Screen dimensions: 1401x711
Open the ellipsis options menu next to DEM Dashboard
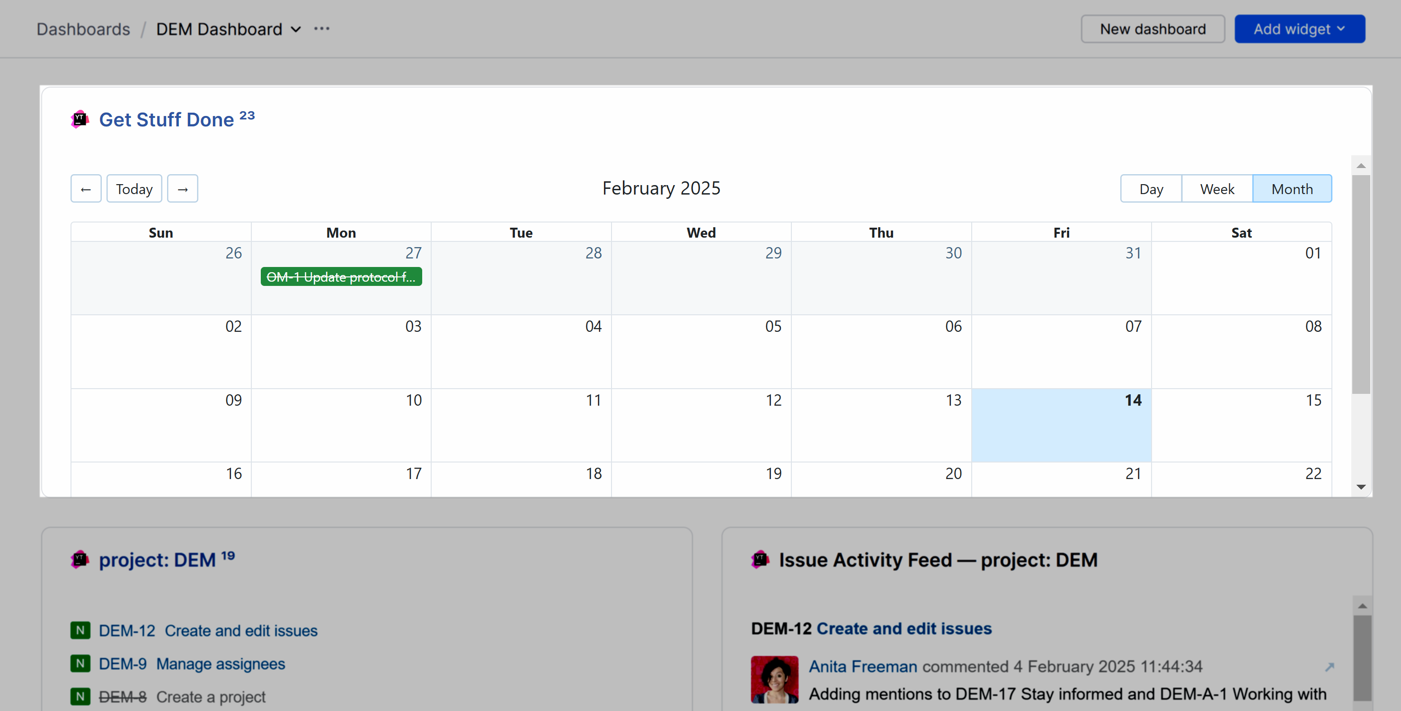pyautogui.click(x=322, y=28)
